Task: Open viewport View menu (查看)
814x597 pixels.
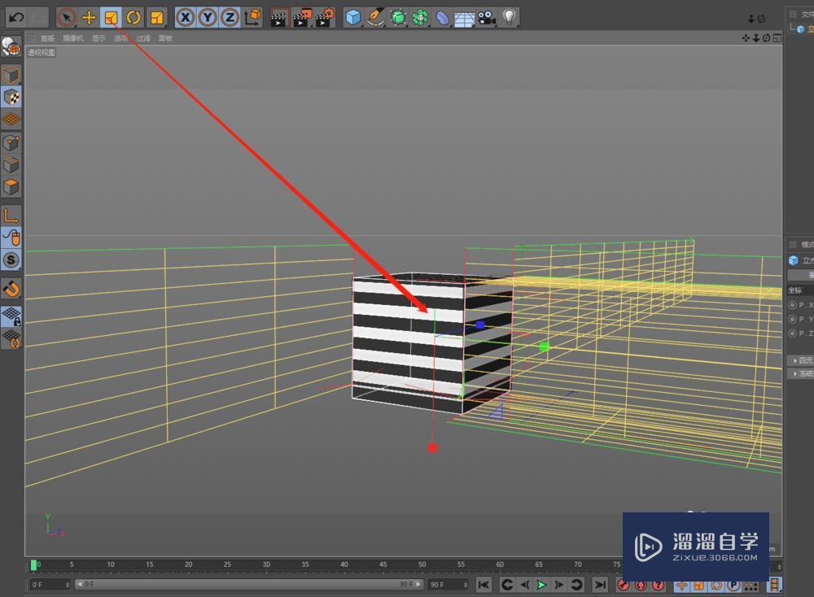Action: tap(47, 38)
